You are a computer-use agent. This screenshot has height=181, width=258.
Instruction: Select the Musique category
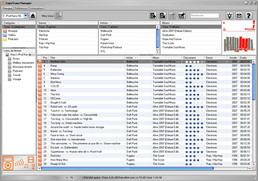coord(19,31)
